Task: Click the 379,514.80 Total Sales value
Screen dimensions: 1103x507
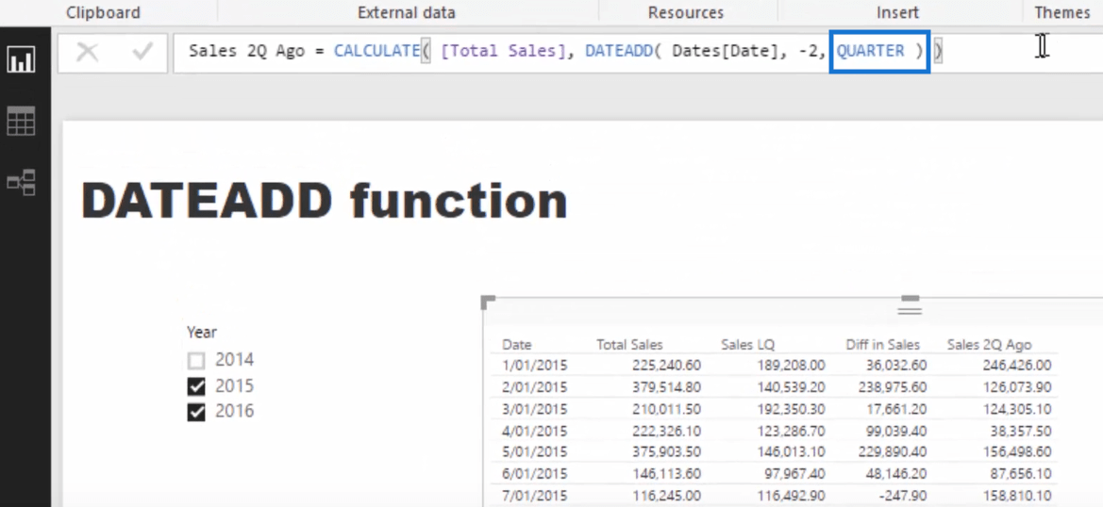Action: (x=665, y=387)
